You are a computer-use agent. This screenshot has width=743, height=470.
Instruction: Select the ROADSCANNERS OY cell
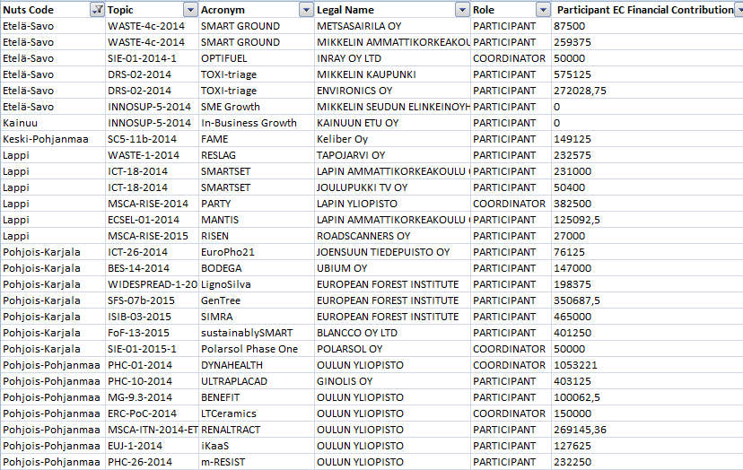click(392, 236)
